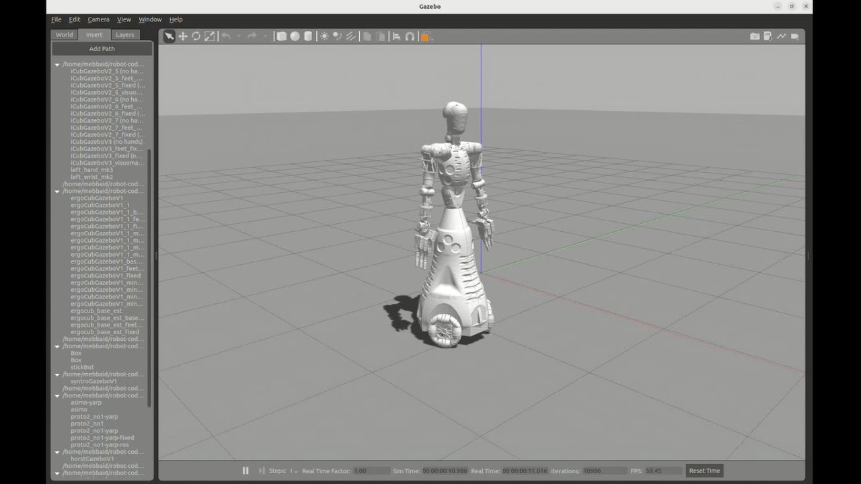861x484 pixels.
Task: Open the Camera menu
Action: pyautogui.click(x=98, y=19)
